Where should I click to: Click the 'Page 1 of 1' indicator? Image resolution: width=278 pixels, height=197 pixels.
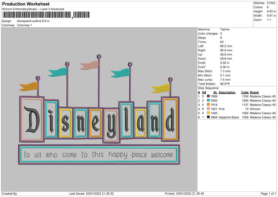pos(268,193)
